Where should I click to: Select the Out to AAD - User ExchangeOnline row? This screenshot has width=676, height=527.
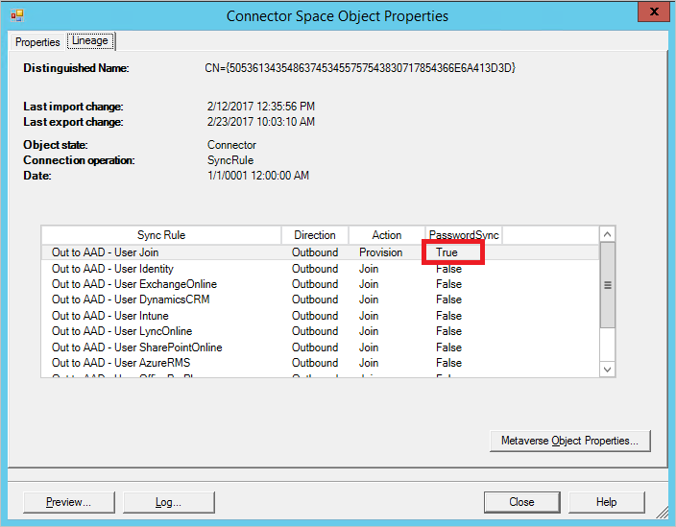(x=320, y=284)
